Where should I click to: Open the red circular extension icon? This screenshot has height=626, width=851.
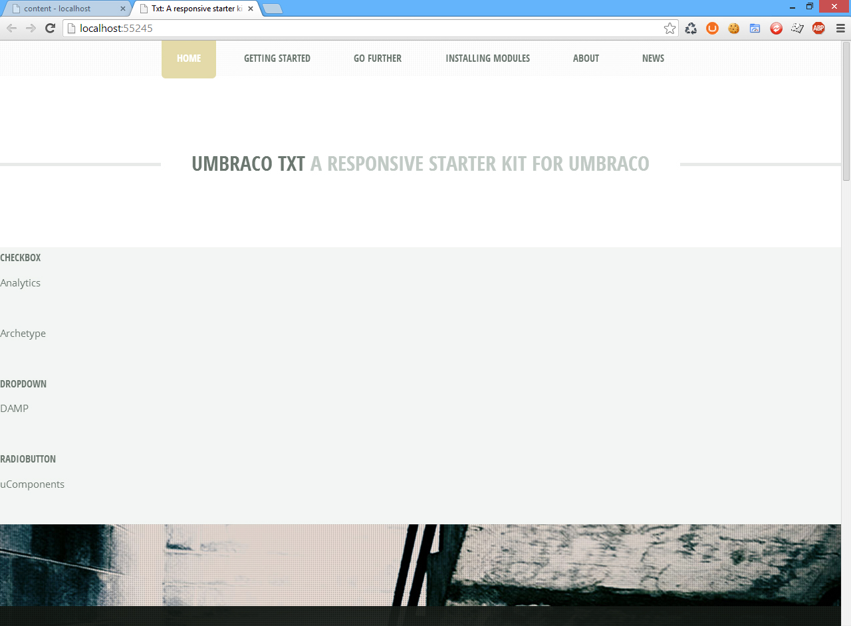click(776, 28)
